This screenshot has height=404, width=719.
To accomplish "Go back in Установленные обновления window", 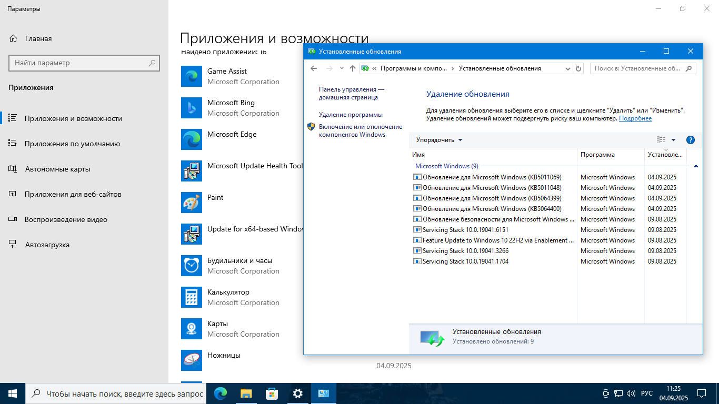I will [x=314, y=68].
